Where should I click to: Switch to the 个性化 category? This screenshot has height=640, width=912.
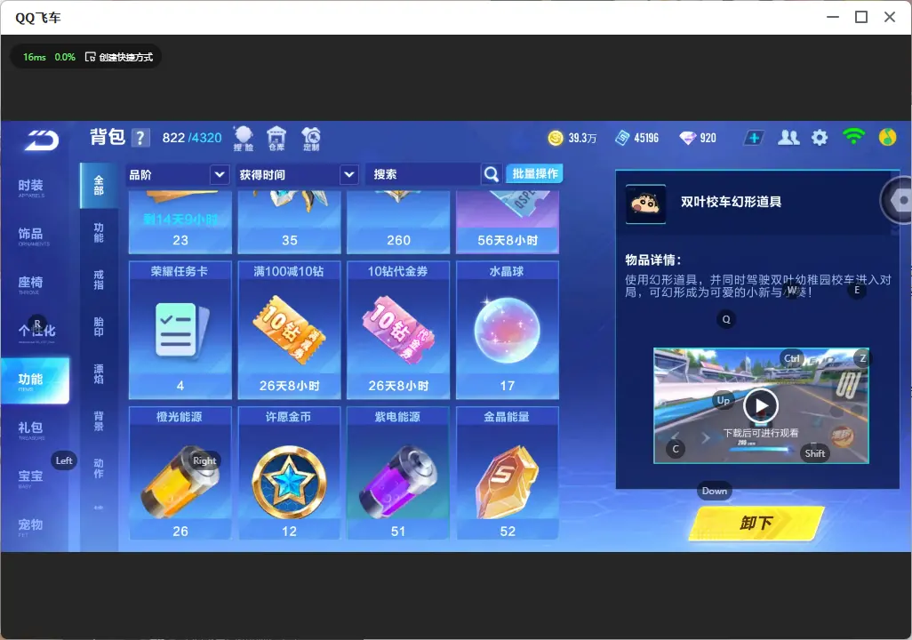click(36, 331)
